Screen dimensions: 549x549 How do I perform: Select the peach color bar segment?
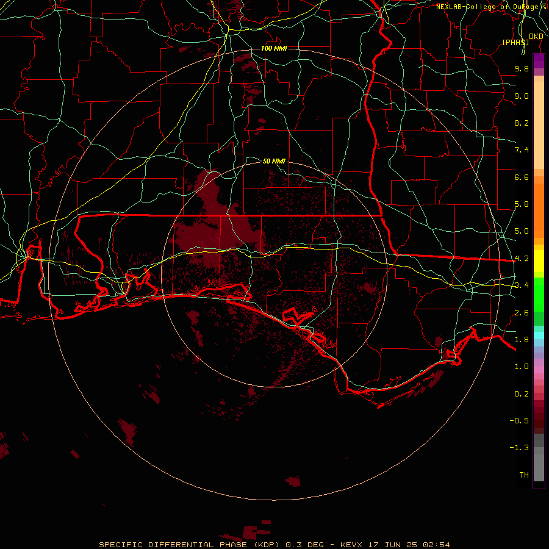click(x=539, y=125)
